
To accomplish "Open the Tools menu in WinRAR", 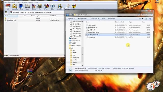I will (18, 2).
